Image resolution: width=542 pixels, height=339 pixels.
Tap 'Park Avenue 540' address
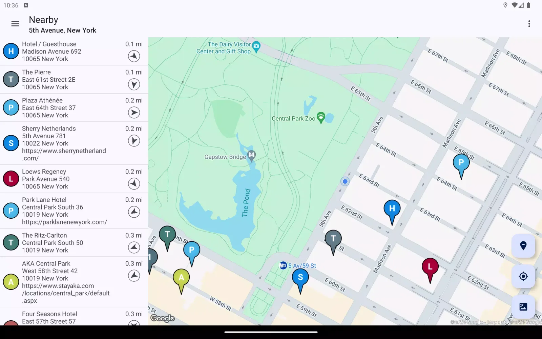click(46, 179)
